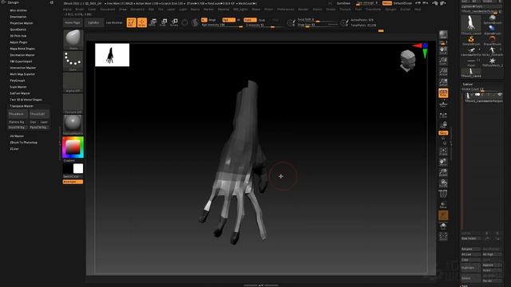This screenshot has height=287, width=511.
Task: Toggle Transp transparency mode
Action: click(443, 205)
